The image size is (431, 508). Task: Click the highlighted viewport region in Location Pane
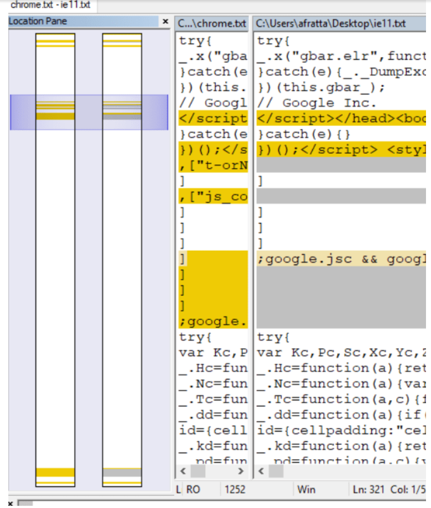89,112
